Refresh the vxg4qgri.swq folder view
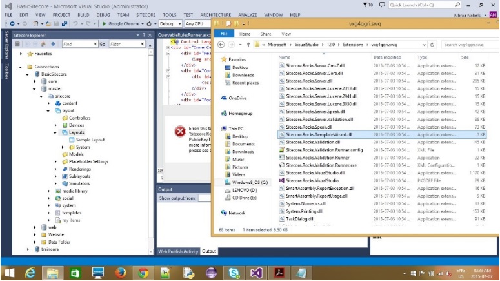This screenshot has height=281, width=500. coord(432,45)
